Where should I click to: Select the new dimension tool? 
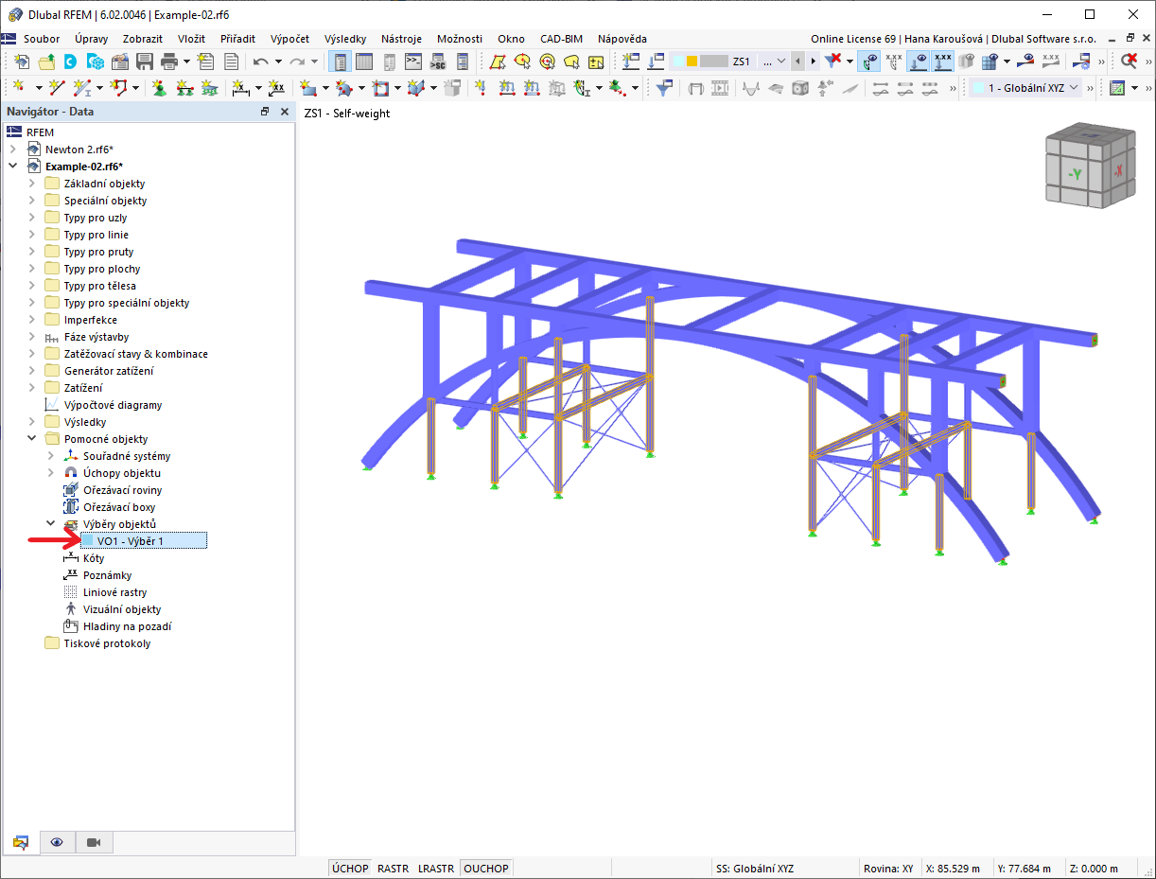[240, 87]
